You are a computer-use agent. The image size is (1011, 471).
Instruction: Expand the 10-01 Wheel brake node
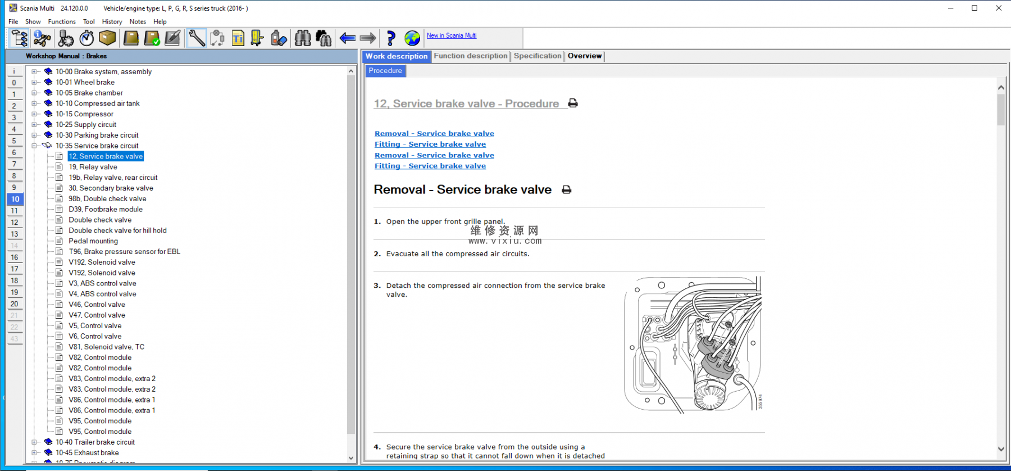34,82
